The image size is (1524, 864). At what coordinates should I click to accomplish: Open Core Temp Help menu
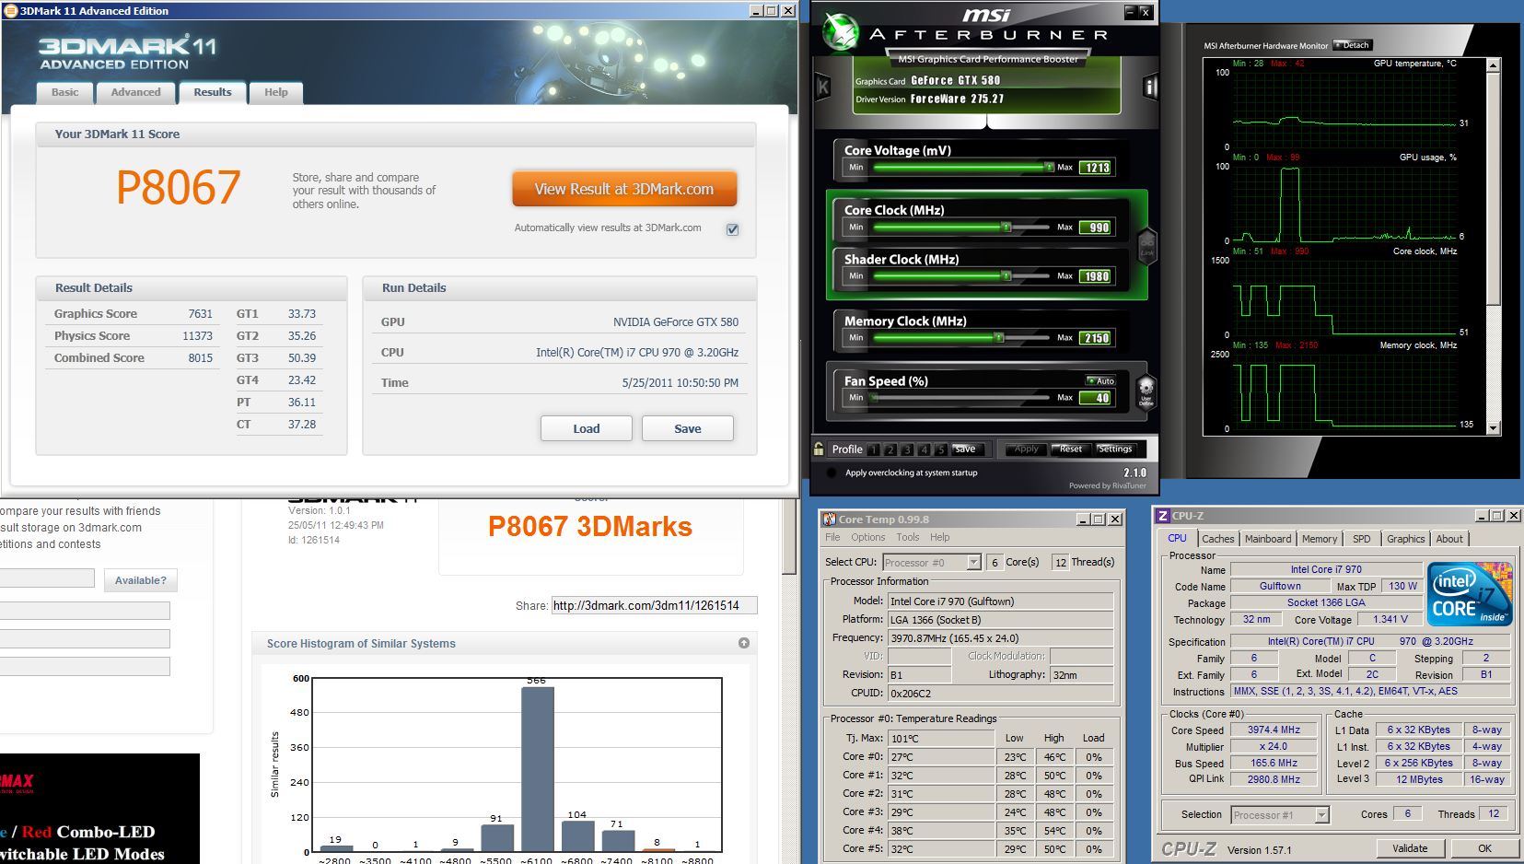point(939,537)
